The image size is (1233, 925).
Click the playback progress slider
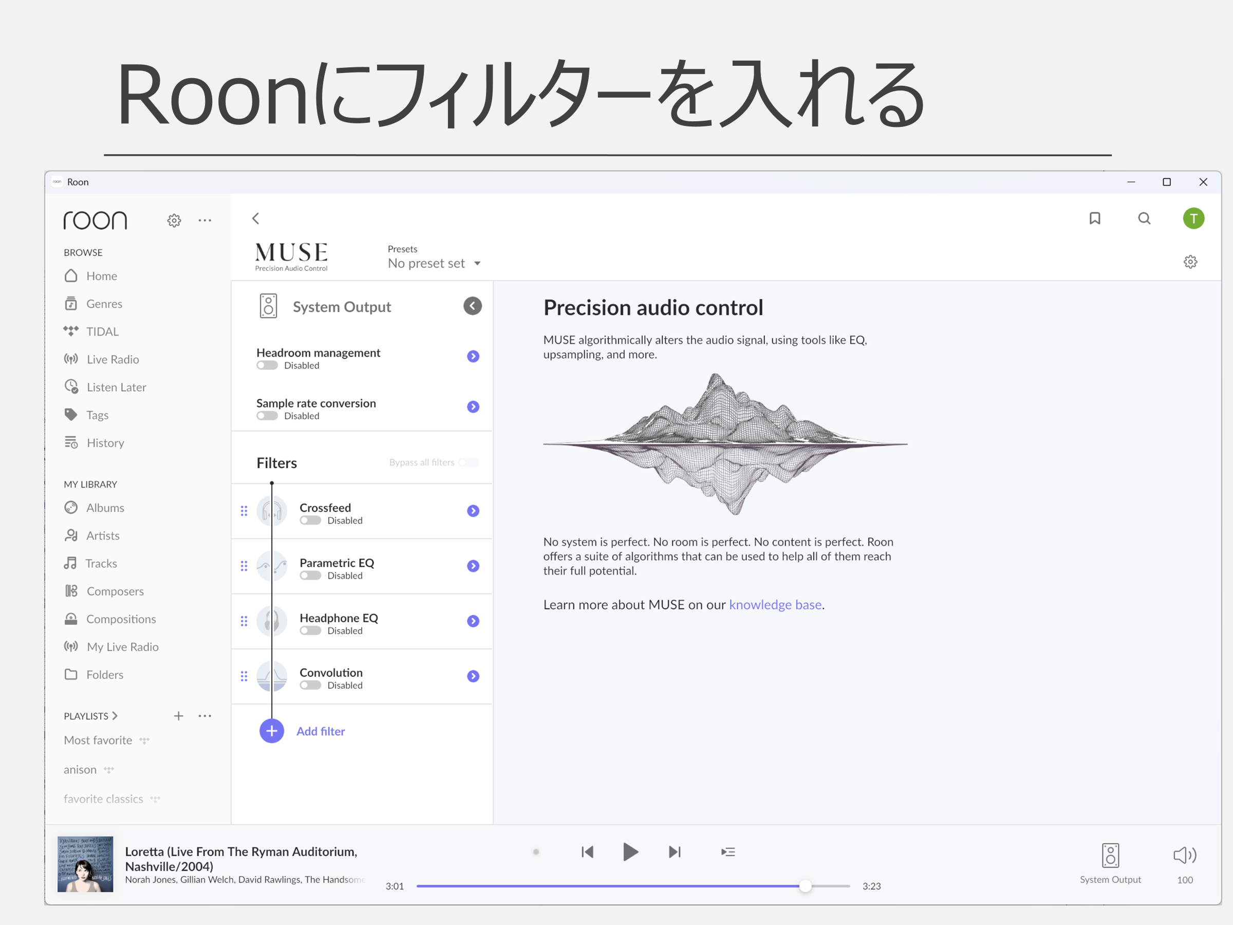point(632,886)
